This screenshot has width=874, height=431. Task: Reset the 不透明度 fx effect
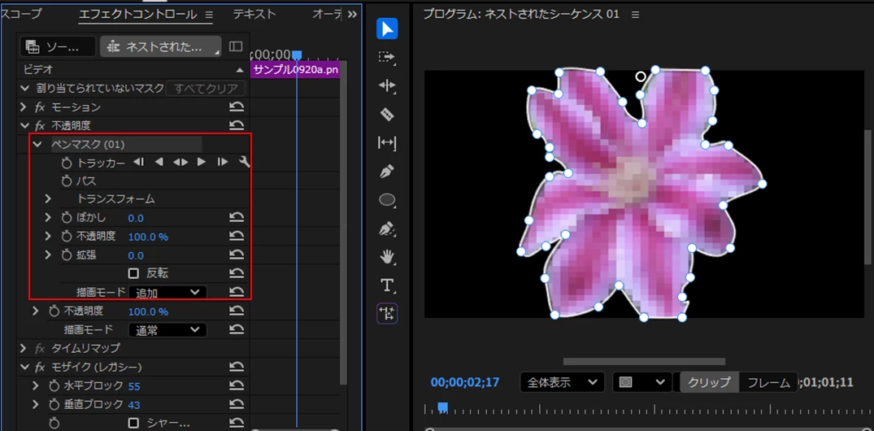237,125
